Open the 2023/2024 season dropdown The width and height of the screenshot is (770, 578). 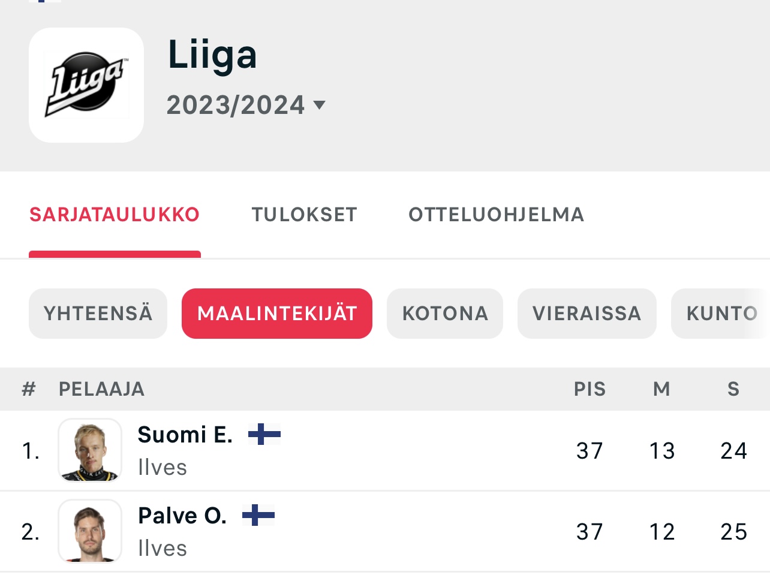[x=246, y=106]
